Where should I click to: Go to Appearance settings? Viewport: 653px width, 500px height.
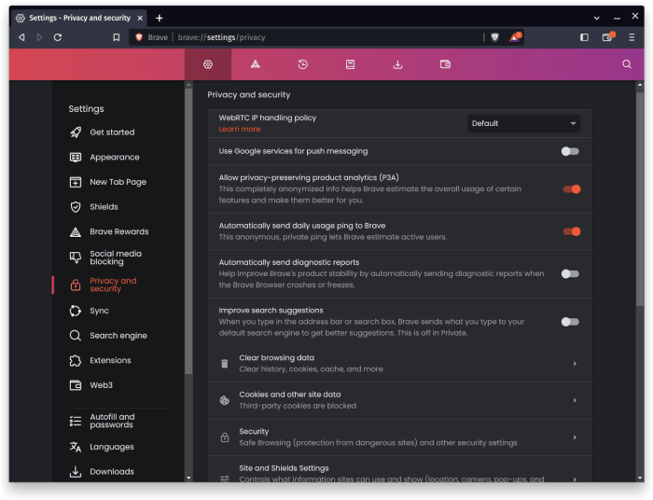(115, 158)
